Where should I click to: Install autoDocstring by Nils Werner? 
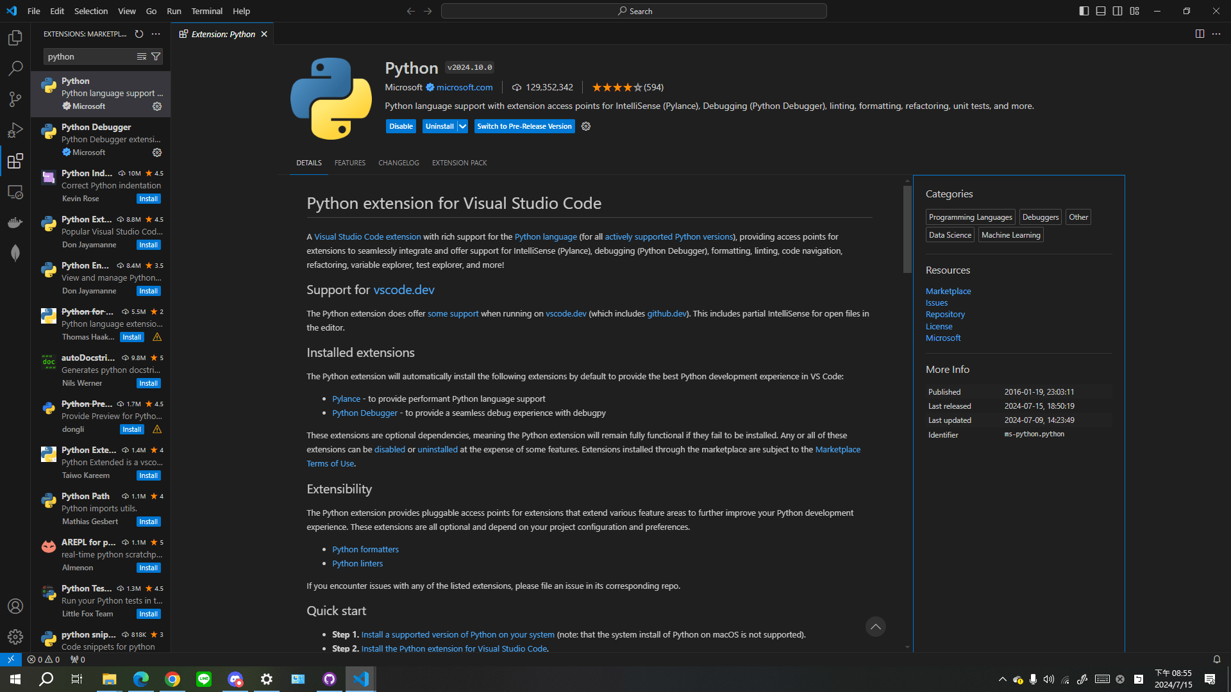[x=149, y=383]
